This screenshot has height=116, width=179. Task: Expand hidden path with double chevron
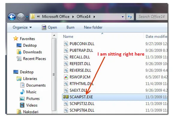(x=38, y=16)
